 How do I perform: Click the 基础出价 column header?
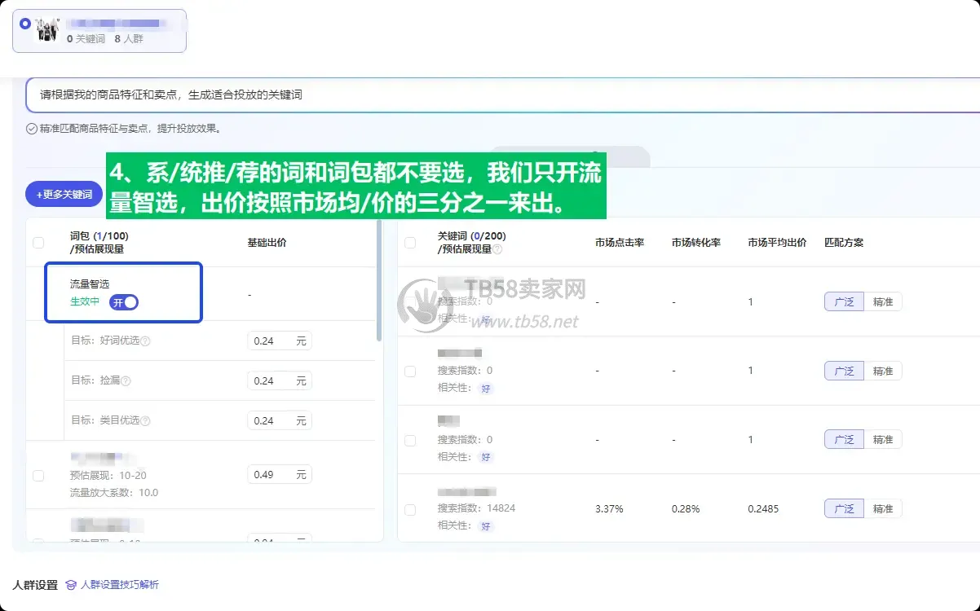pos(267,243)
